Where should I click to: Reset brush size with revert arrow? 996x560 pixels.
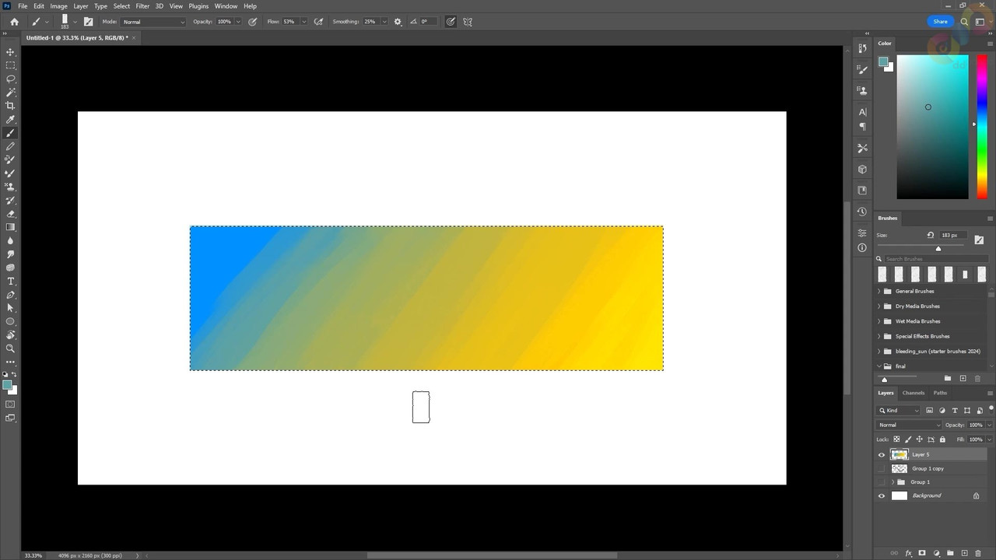click(x=931, y=235)
